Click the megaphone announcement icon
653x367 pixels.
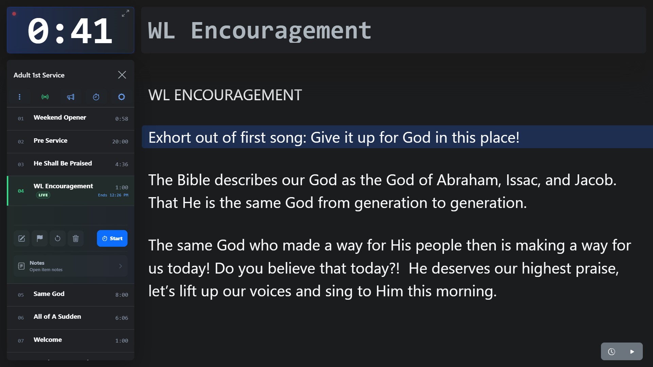point(70,97)
